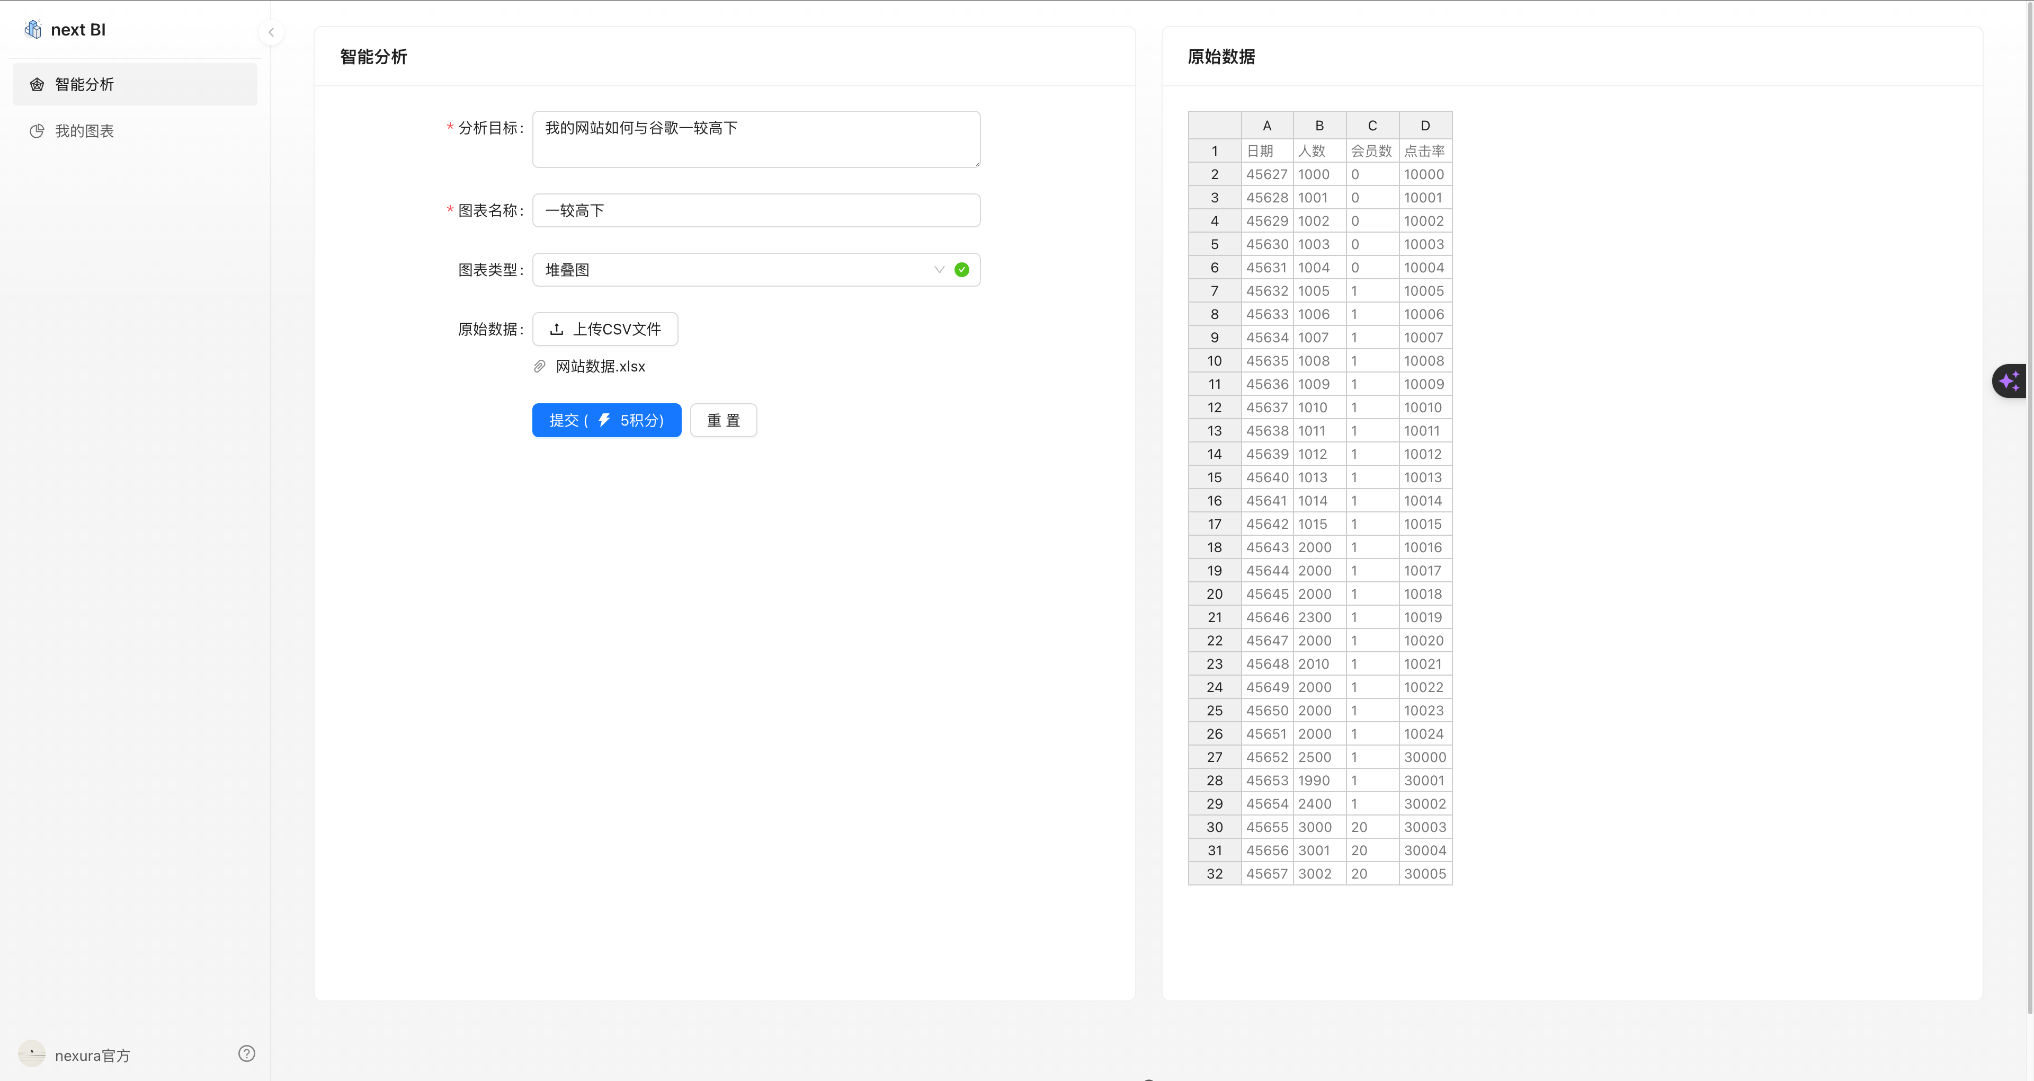
Task: Click the next BI logo icon
Action: [x=33, y=30]
